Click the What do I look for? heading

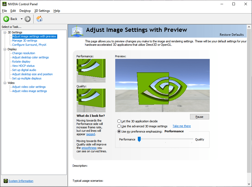click(x=91, y=116)
